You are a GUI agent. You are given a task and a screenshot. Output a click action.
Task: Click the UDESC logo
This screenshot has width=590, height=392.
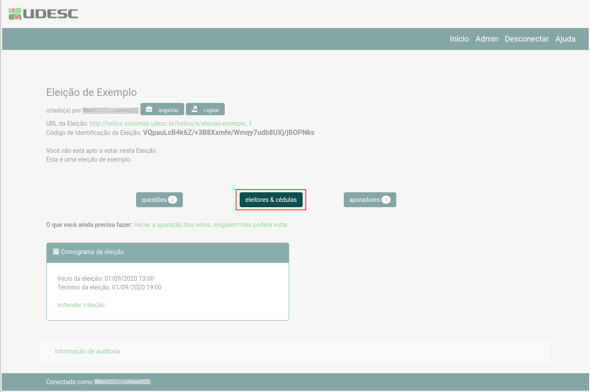point(43,14)
